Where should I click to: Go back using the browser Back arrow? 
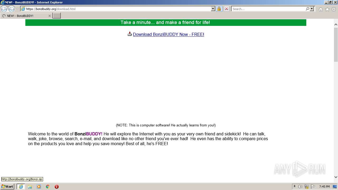click(x=4, y=9)
